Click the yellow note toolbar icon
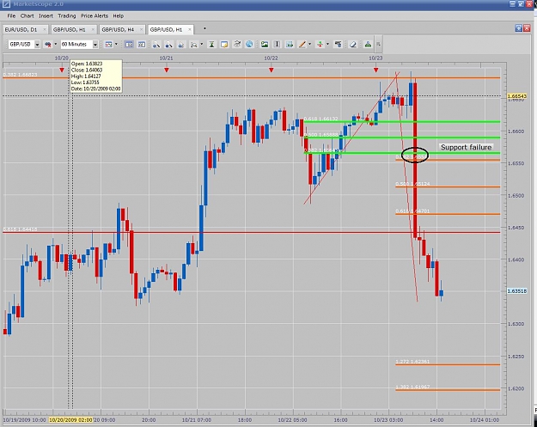Screen dimensions: 537x427 (x=224, y=44)
